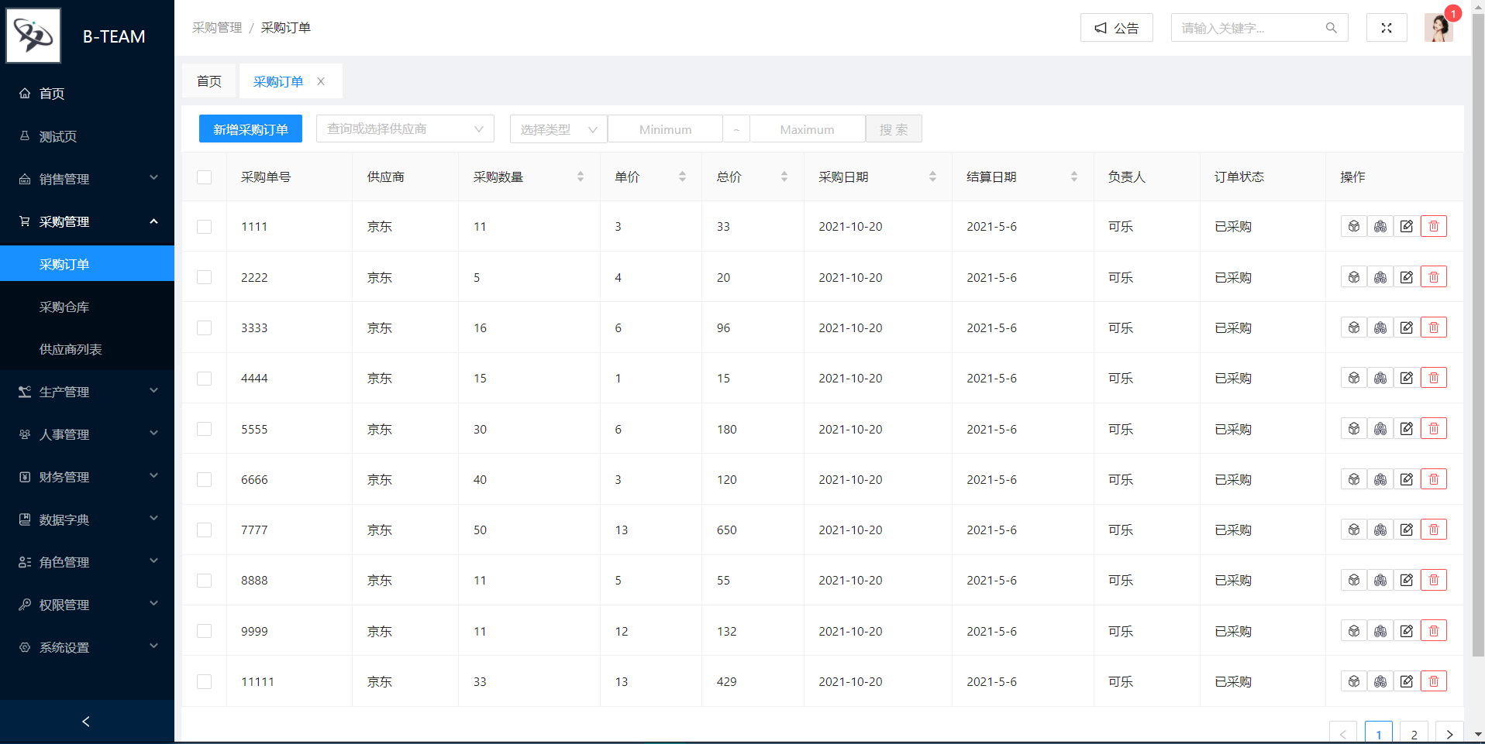This screenshot has width=1485, height=744.
Task: Expand the 销售管理 sidebar menu
Action: coord(87,179)
